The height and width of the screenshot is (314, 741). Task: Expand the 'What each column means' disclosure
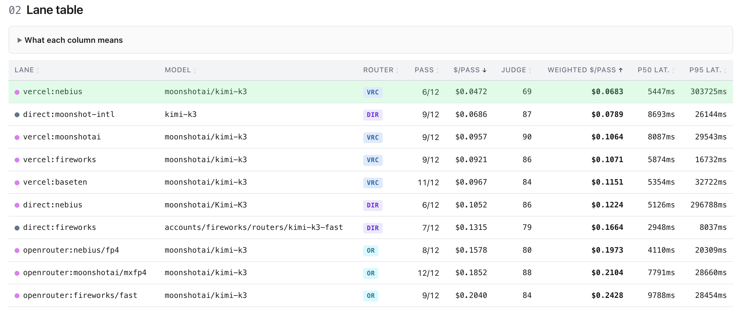coord(70,40)
